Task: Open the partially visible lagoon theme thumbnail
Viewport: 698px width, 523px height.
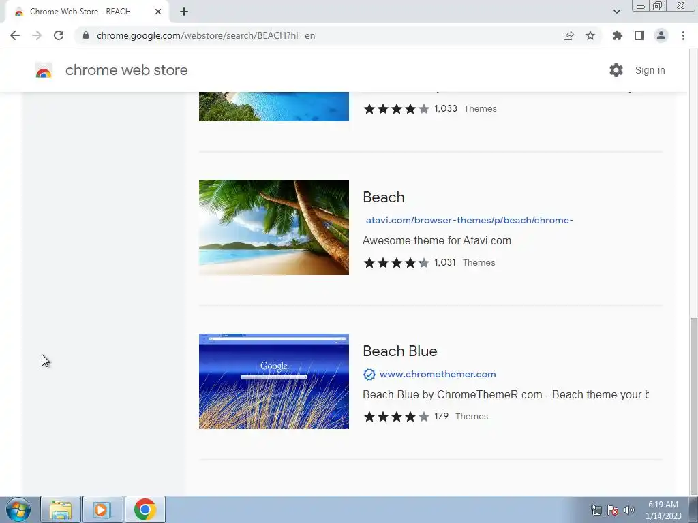Action: pos(274,106)
